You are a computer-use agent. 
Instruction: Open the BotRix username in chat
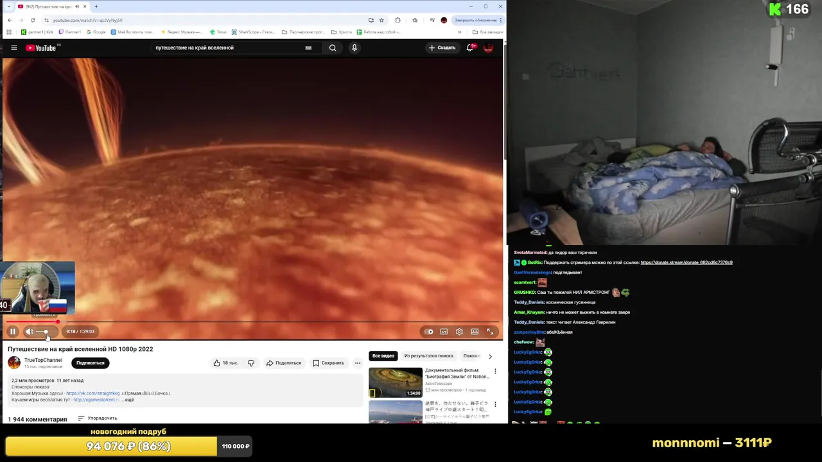click(535, 262)
